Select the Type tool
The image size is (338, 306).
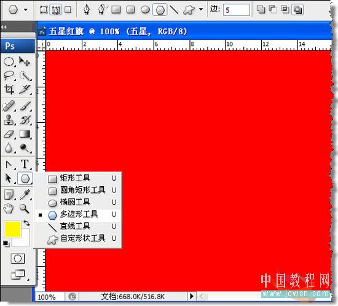pos(25,164)
